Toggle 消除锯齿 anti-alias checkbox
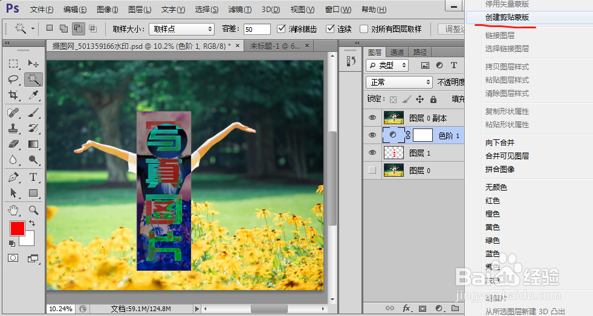 click(281, 29)
